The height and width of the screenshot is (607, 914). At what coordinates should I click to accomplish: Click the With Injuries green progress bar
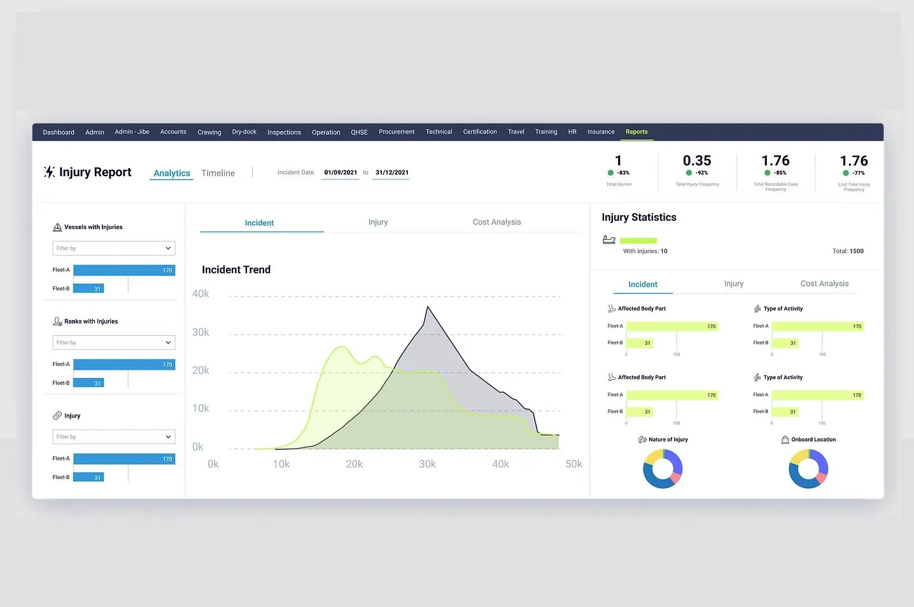638,241
